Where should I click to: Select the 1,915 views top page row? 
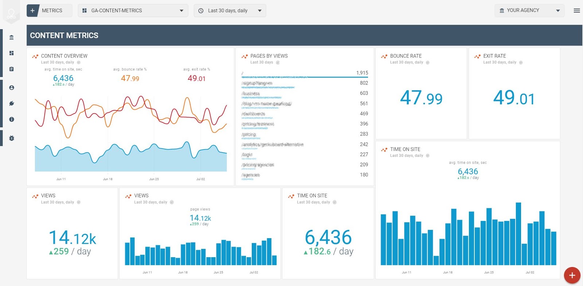point(305,74)
